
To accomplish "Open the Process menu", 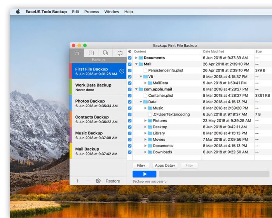I will pyautogui.click(x=92, y=12).
